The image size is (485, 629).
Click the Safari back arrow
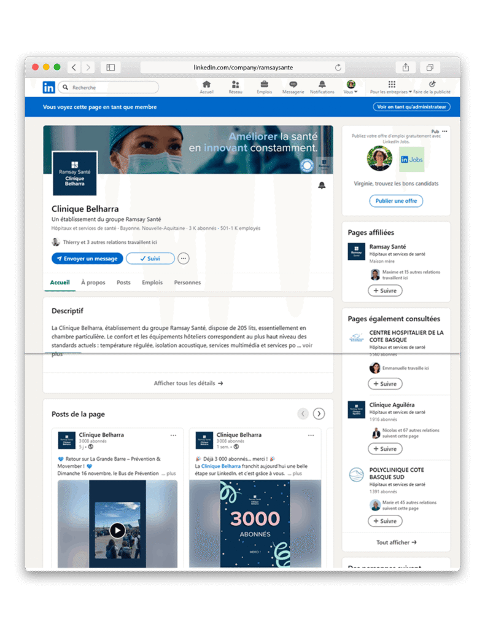74,68
